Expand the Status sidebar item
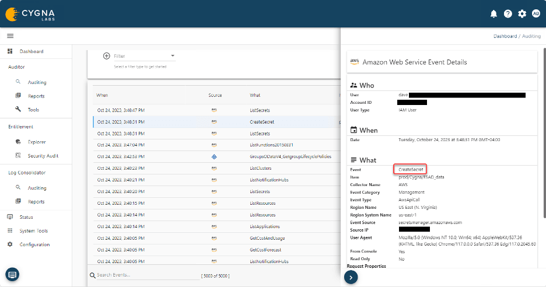This screenshot has width=546, height=287. 26,217
